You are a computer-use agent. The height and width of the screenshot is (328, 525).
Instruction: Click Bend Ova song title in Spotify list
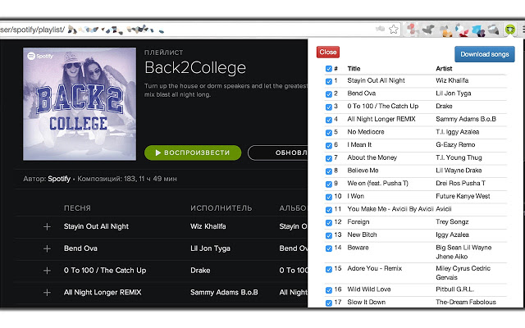pyautogui.click(x=80, y=248)
